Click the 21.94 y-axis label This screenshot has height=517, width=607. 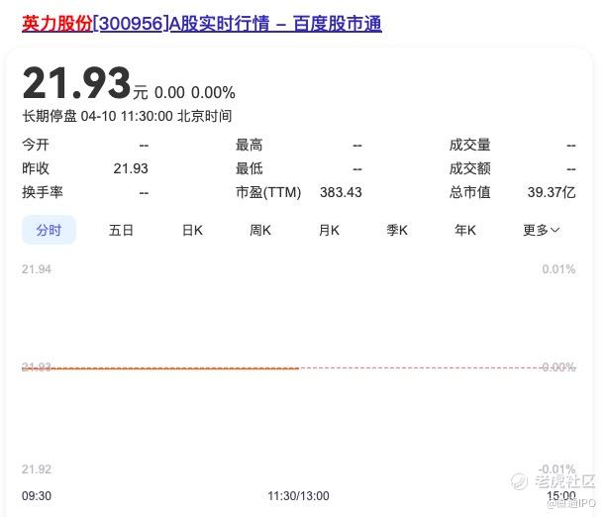pos(37,269)
